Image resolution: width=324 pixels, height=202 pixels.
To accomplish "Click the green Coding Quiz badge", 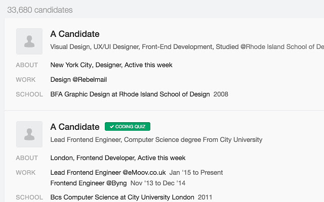I will point(128,127).
